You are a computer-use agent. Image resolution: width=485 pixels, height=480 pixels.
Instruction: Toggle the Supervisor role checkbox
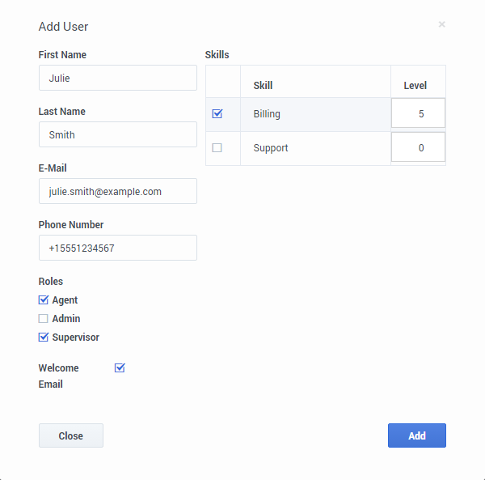44,338
